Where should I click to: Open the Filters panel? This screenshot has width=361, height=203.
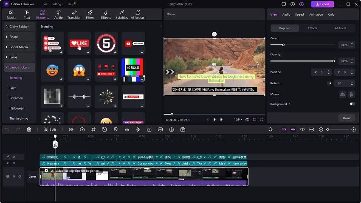(x=90, y=15)
